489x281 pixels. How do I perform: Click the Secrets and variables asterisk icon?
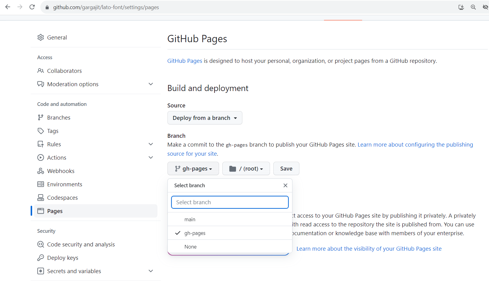[41, 271]
